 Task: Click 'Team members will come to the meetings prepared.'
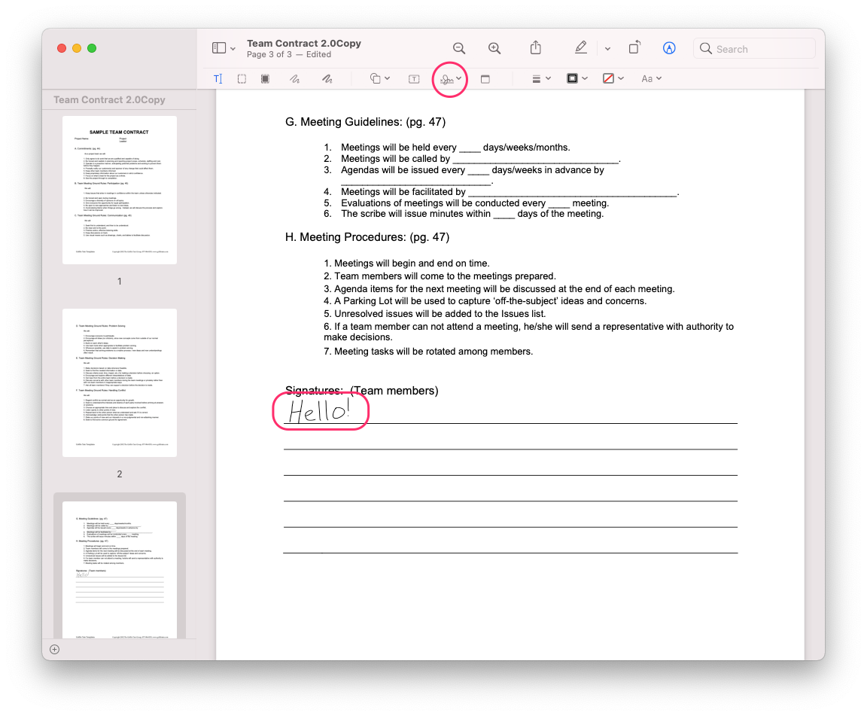(x=445, y=276)
